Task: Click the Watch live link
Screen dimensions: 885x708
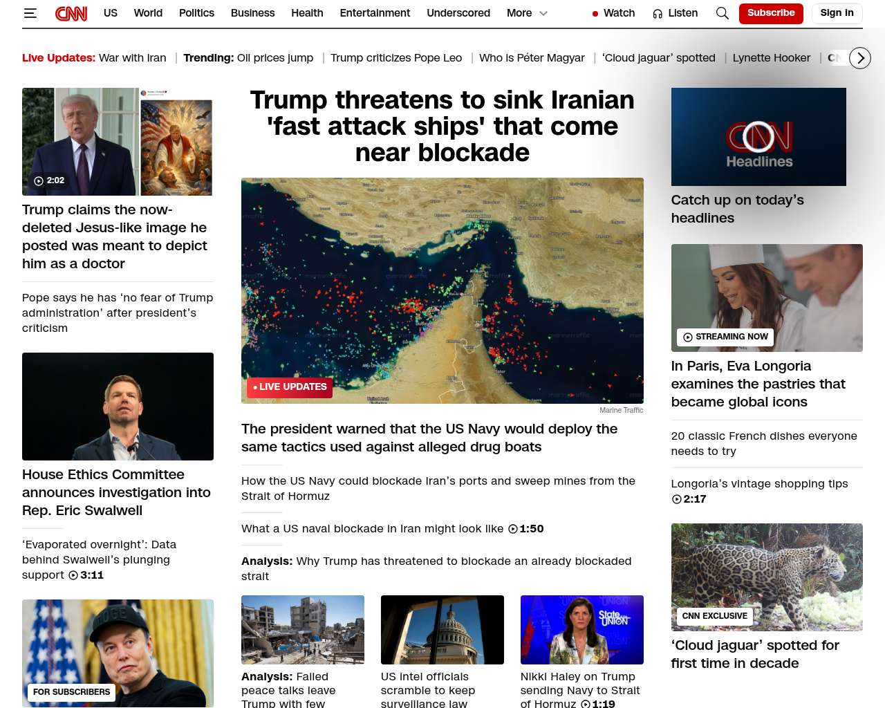Action: tap(613, 13)
